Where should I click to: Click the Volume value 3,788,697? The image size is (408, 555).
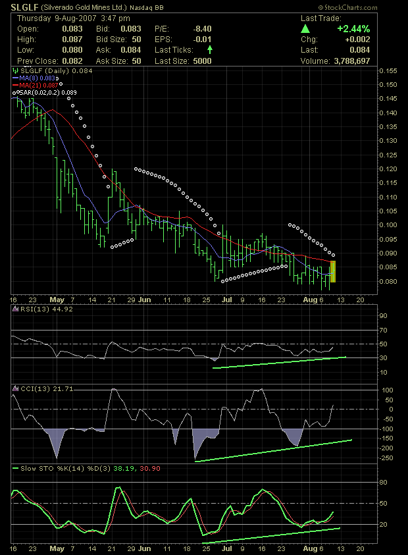(x=352, y=61)
